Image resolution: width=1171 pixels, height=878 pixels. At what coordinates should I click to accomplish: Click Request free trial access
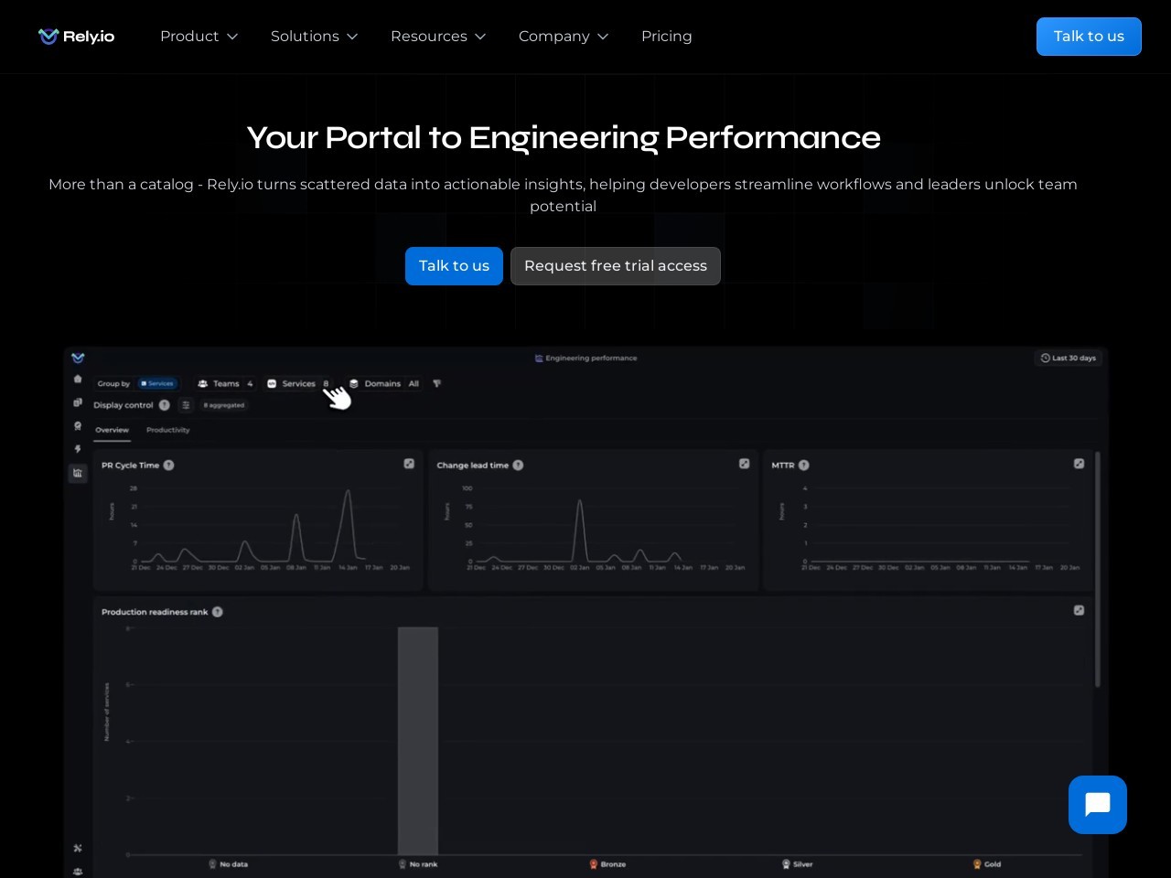[x=616, y=266]
